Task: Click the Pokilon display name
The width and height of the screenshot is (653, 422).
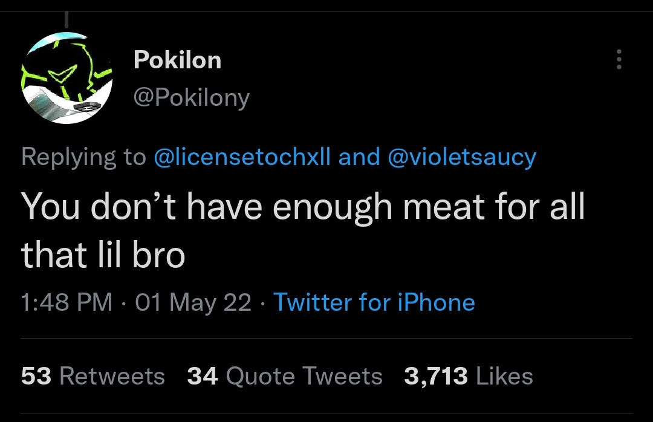Action: tap(177, 60)
